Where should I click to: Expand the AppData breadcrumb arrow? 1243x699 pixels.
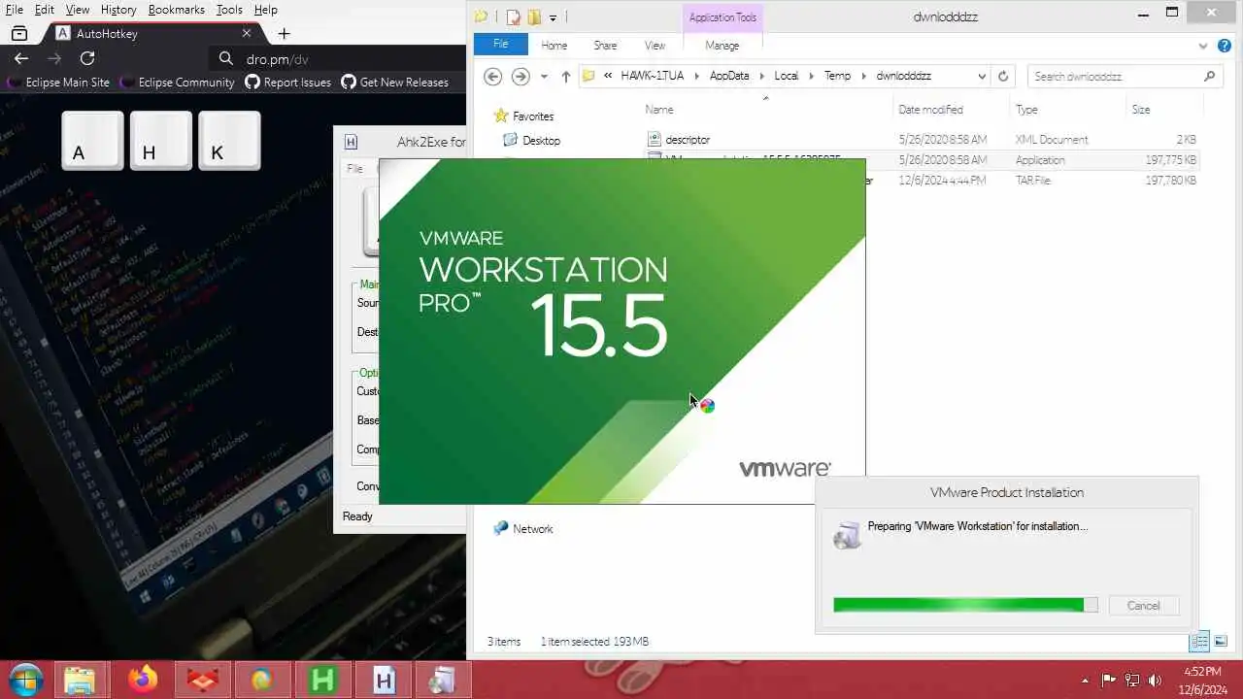click(x=762, y=76)
